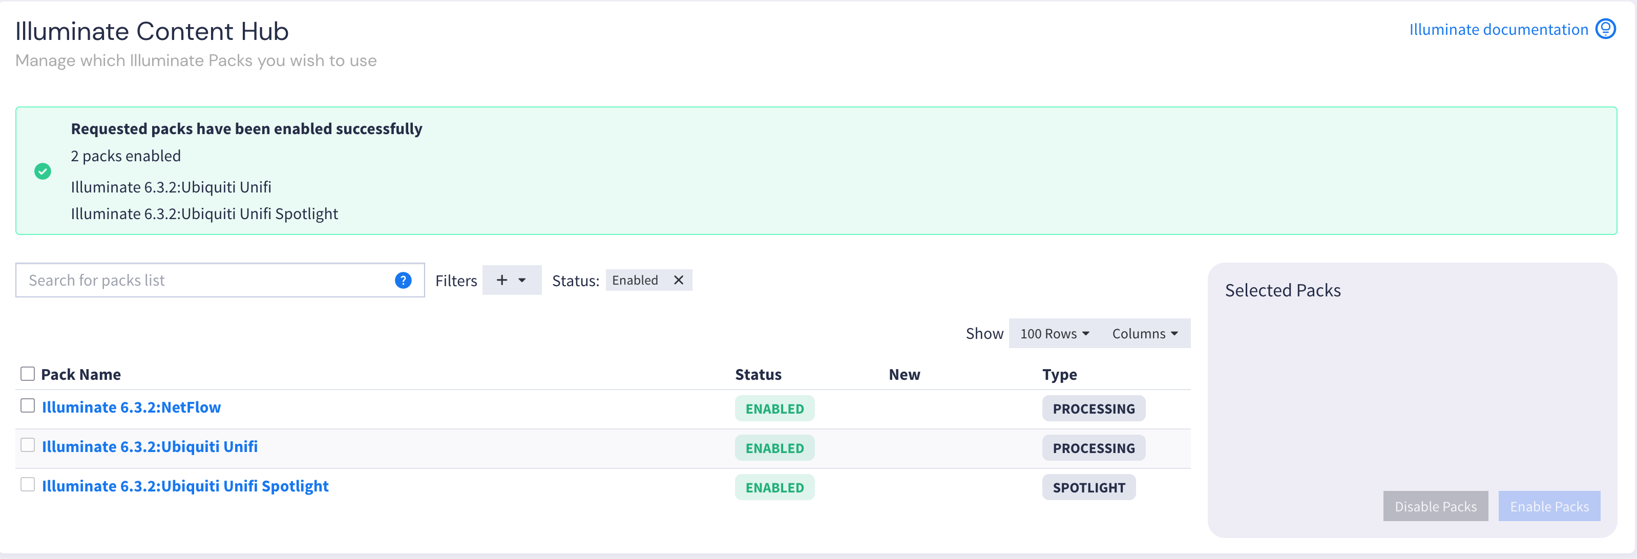Open the Columns dropdown
1637x559 pixels.
pyautogui.click(x=1145, y=333)
